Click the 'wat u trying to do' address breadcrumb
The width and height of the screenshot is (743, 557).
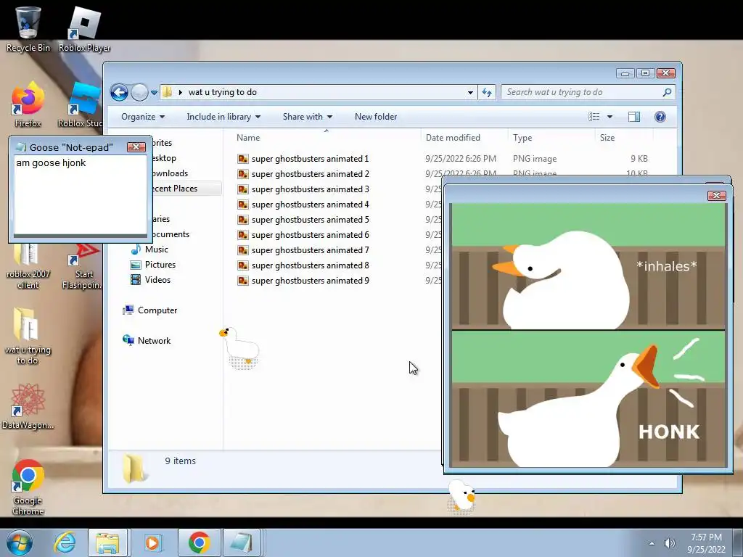(223, 92)
